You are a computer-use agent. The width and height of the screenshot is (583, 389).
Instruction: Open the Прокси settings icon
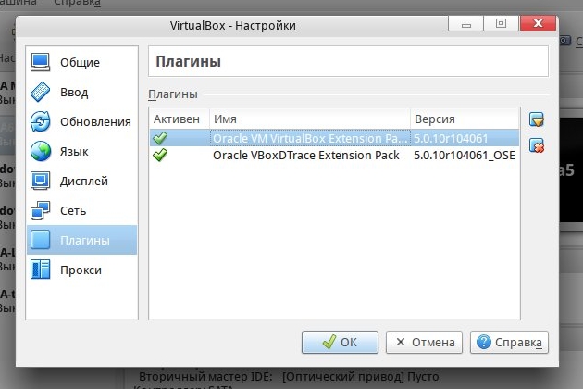pyautogui.click(x=40, y=270)
